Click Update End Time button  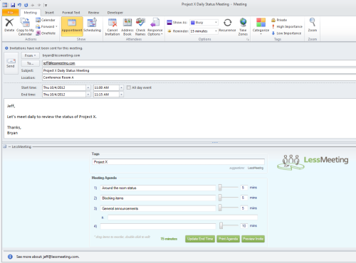(200, 239)
